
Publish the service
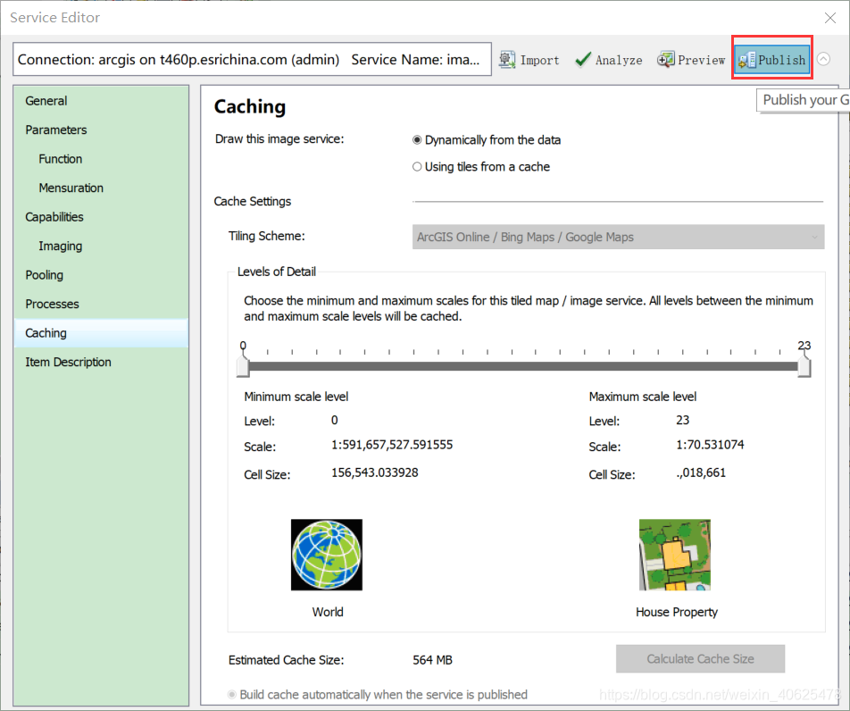[772, 60]
